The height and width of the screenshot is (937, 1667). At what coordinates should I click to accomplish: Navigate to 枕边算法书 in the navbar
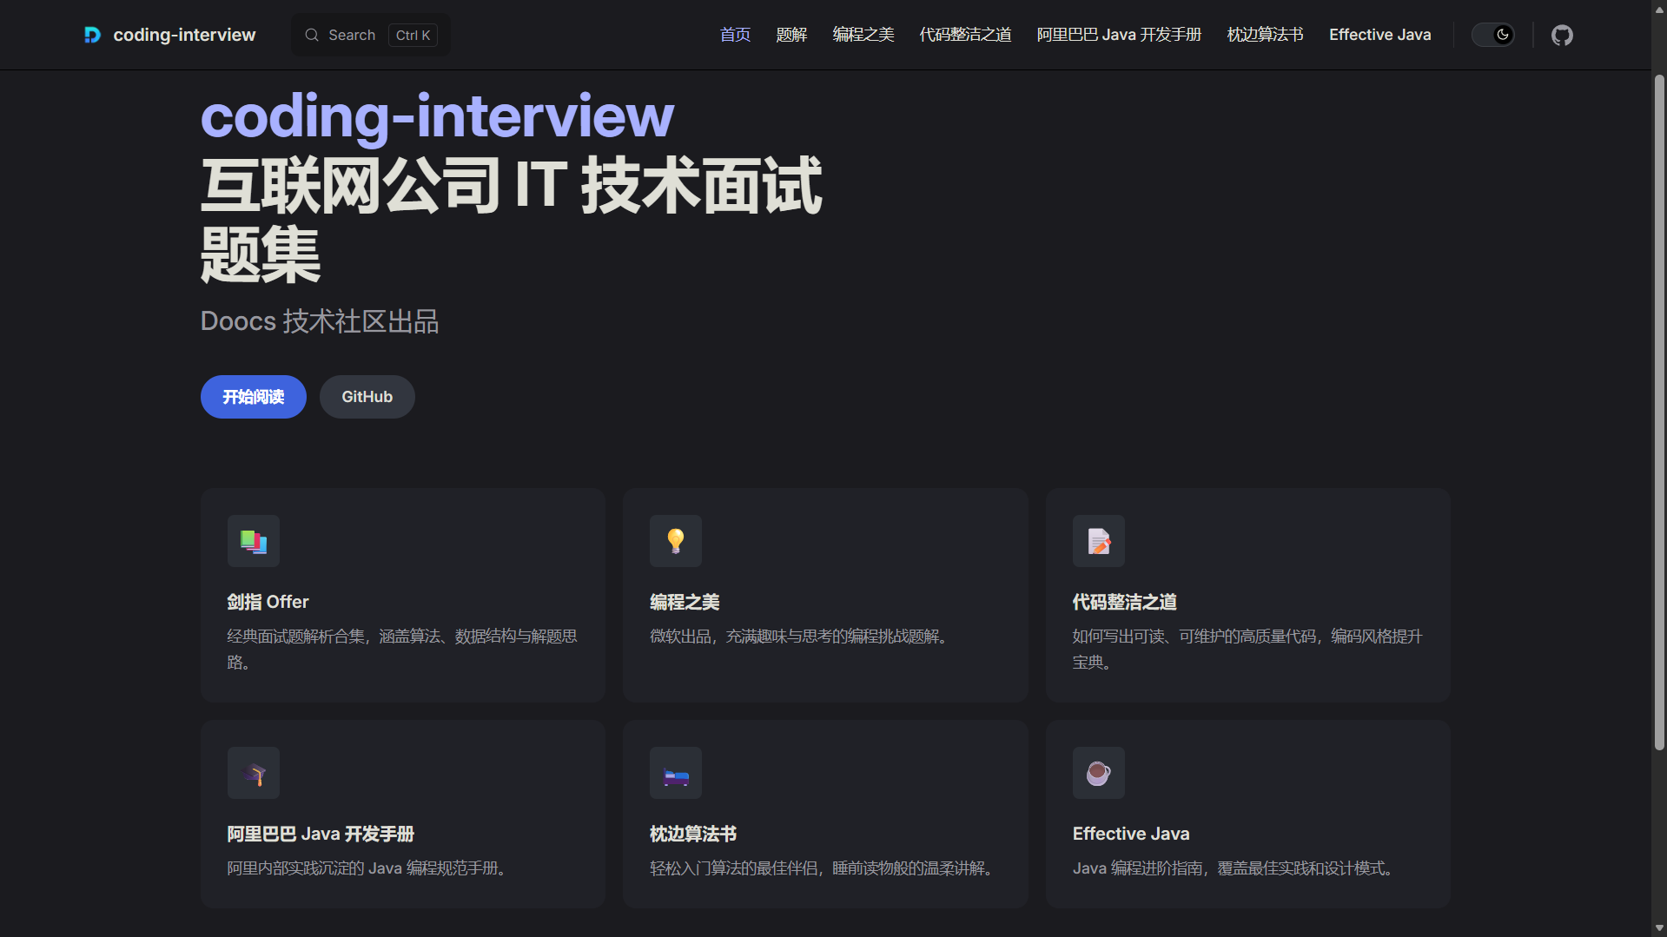click(x=1264, y=35)
